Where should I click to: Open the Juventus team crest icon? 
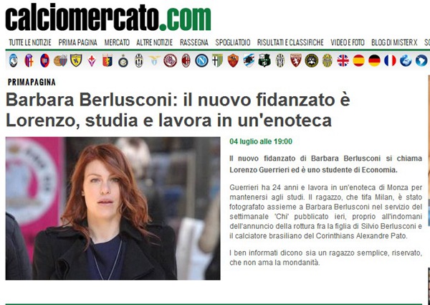tap(139, 60)
